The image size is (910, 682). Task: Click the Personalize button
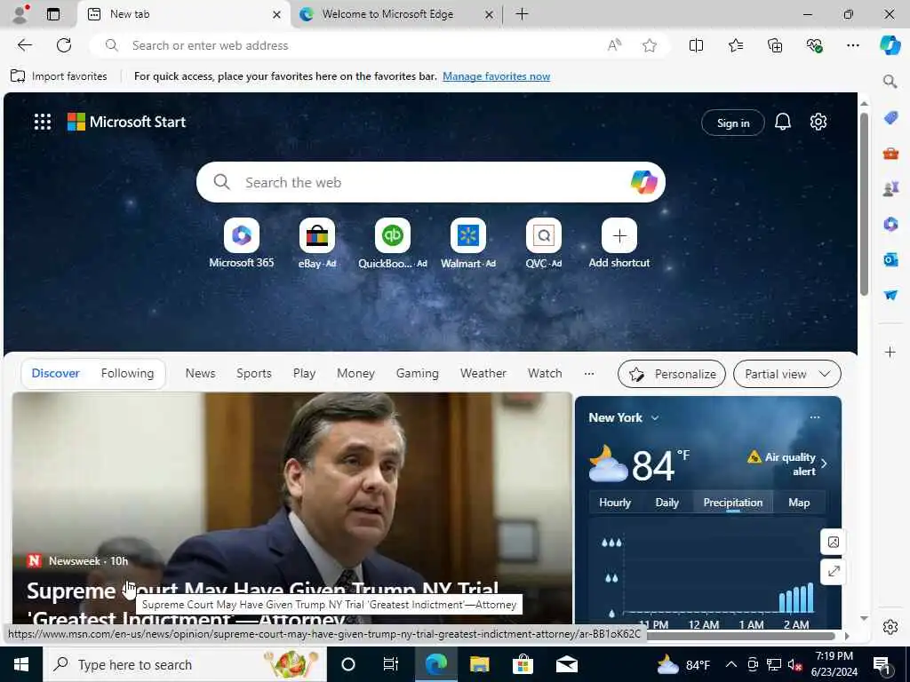672,374
